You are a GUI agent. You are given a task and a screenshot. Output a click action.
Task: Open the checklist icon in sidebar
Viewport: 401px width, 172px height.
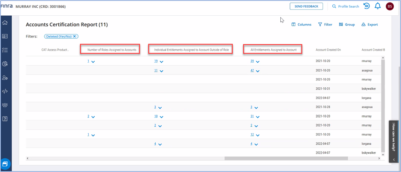coord(5,50)
